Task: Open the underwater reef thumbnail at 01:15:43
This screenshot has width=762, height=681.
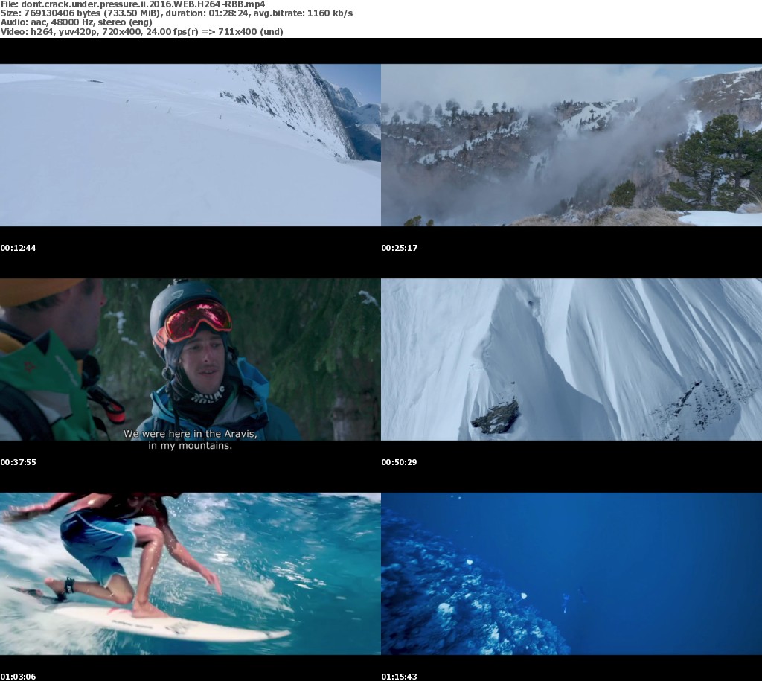Action: (x=571, y=574)
